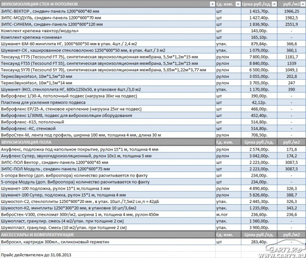The height and width of the screenshot is (258, 306).
Task: Select the 360,1 руб./м2 value
Action: click(291, 50)
